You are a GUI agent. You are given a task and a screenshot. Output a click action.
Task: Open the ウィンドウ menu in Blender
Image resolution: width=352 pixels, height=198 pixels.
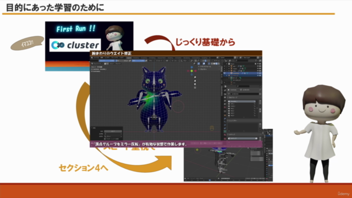pyautogui.click(x=115, y=58)
